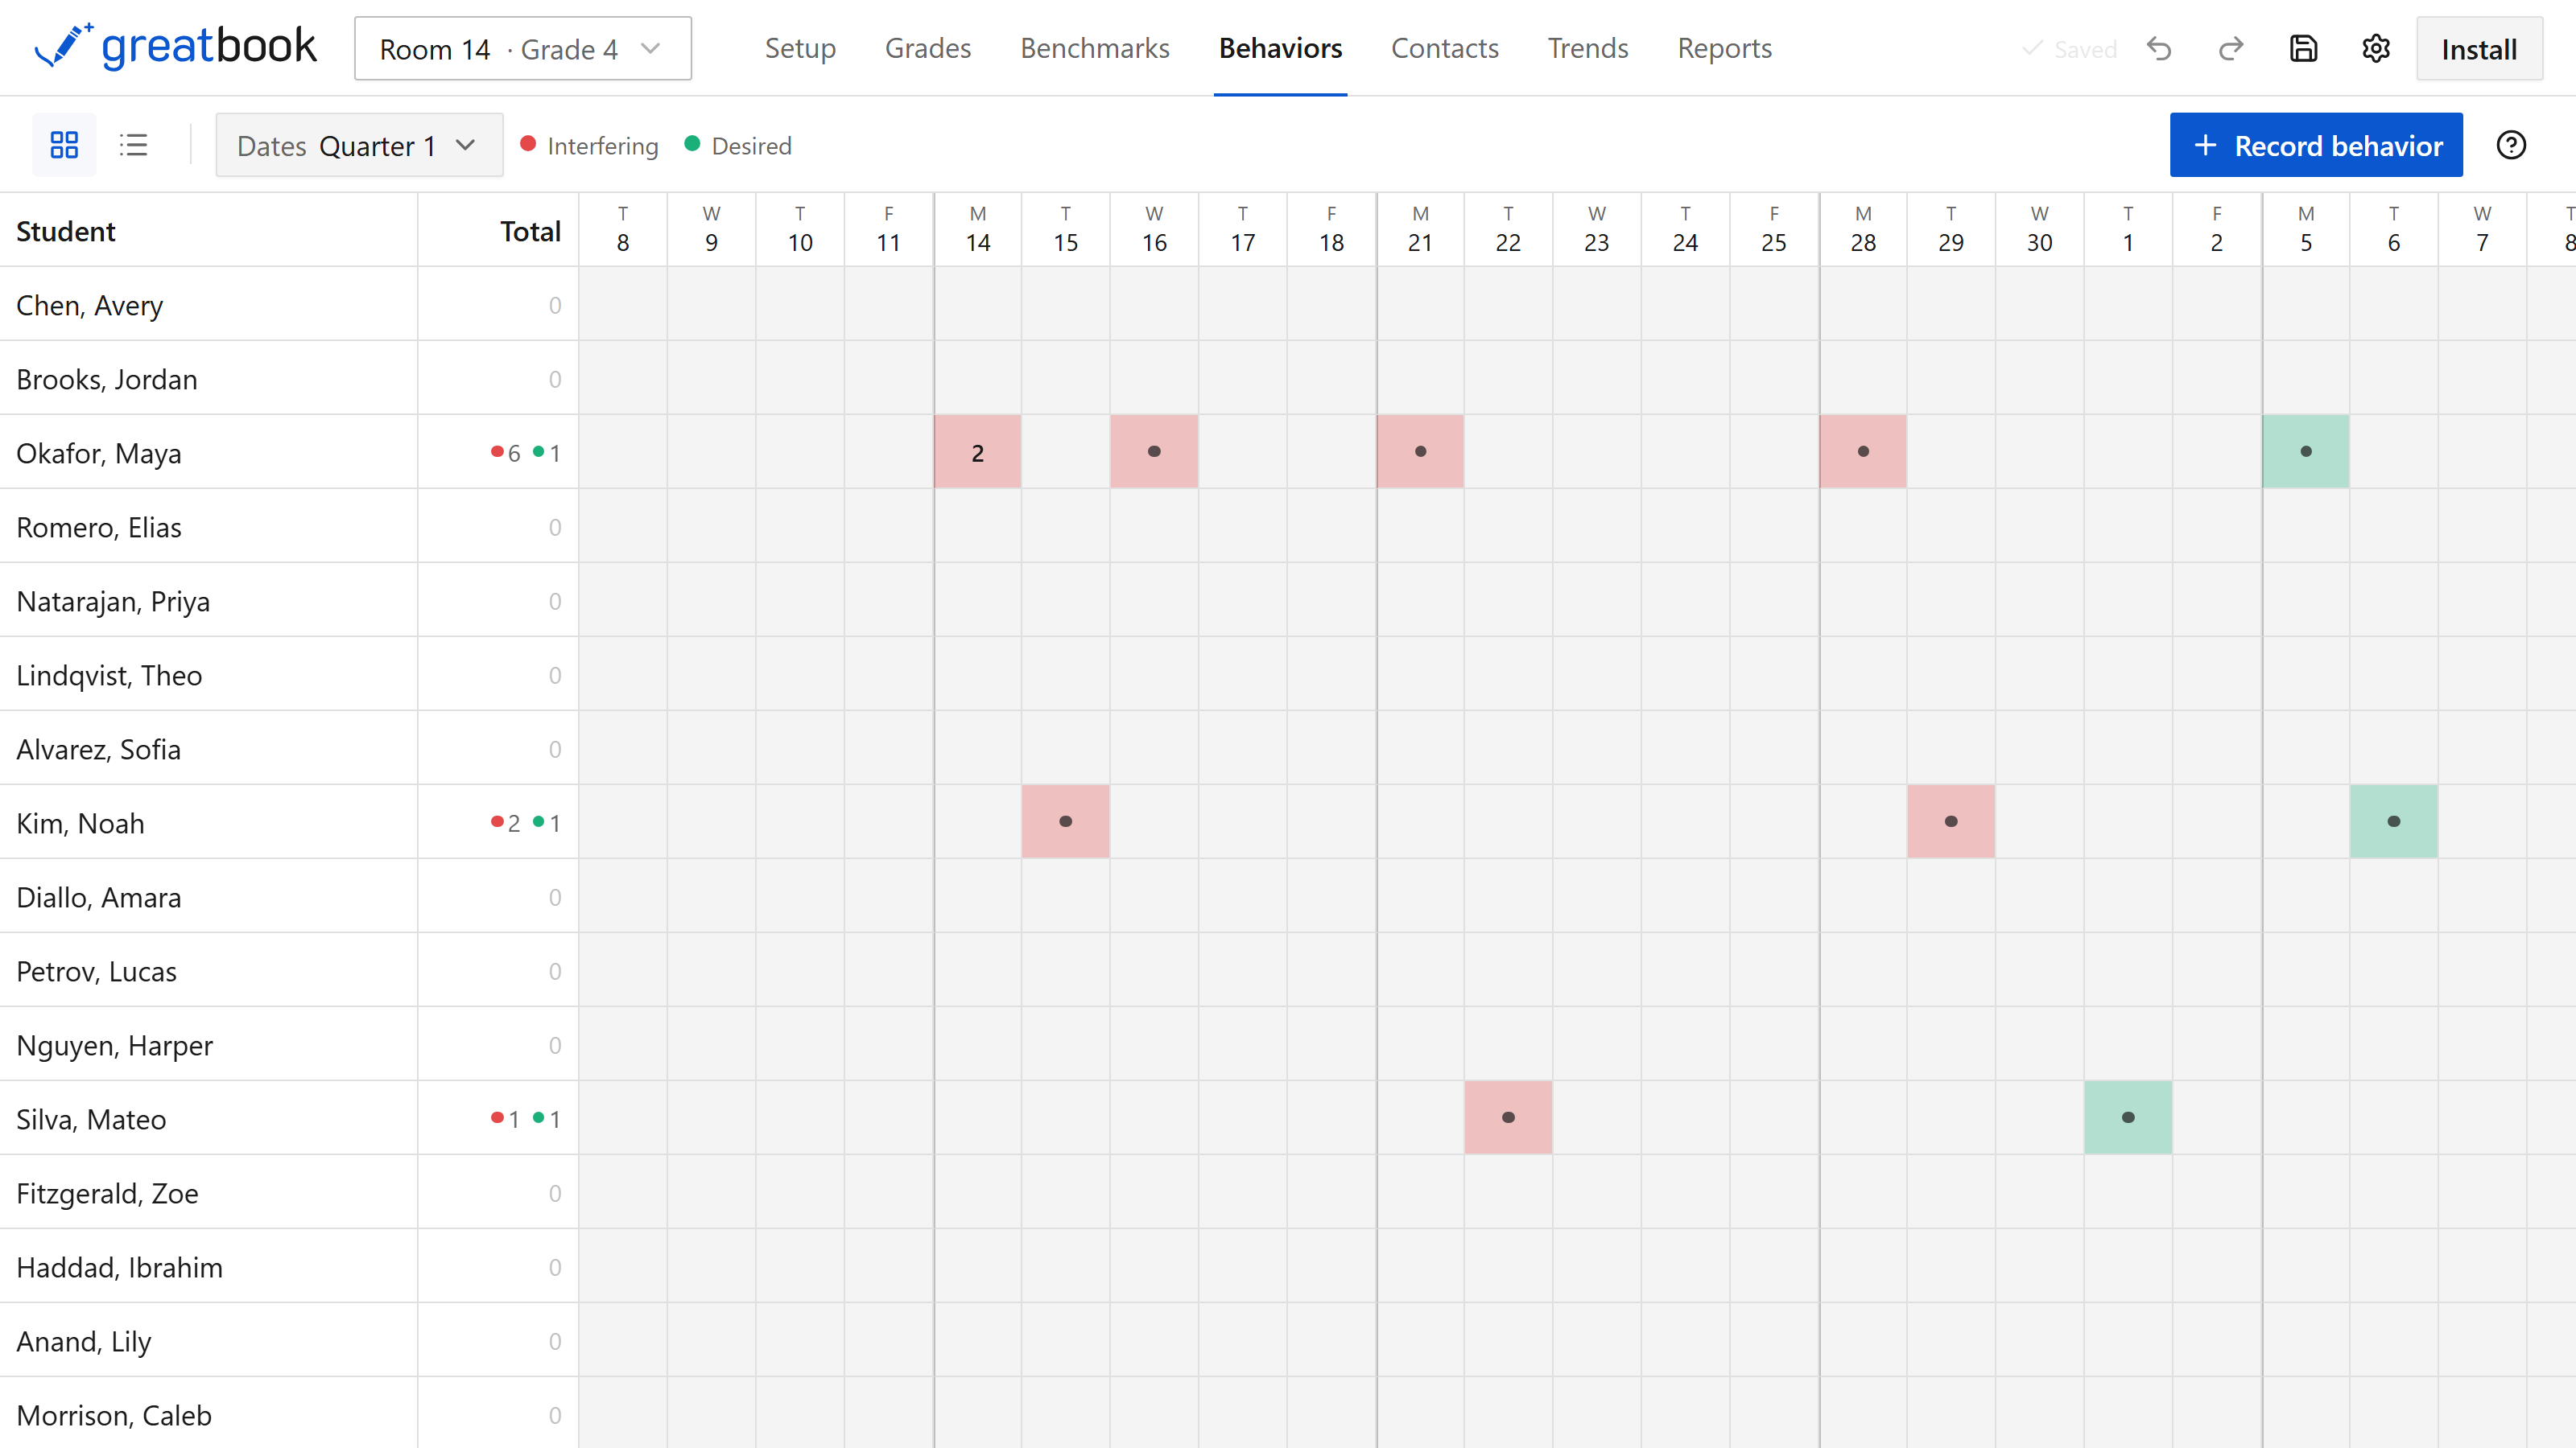The width and height of the screenshot is (2576, 1448).
Task: Open the help question mark icon
Action: (2511, 145)
